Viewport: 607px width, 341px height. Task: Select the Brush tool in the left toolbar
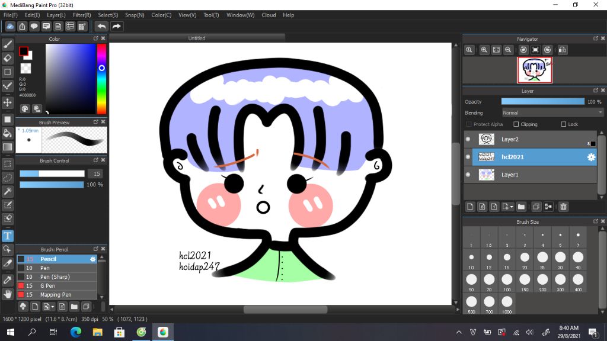(x=7, y=44)
